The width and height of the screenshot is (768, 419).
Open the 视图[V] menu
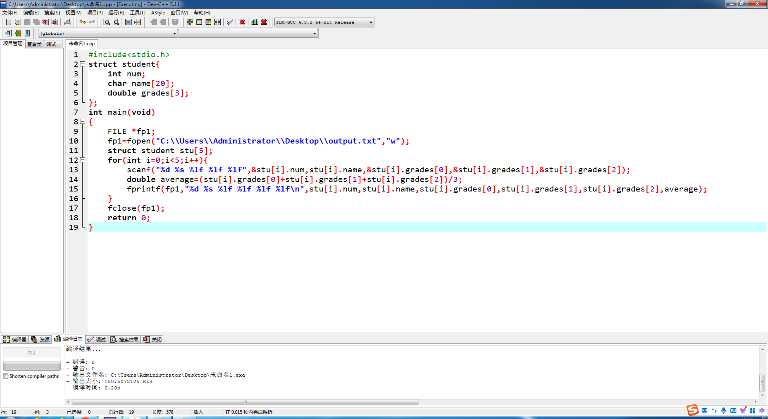[73, 13]
